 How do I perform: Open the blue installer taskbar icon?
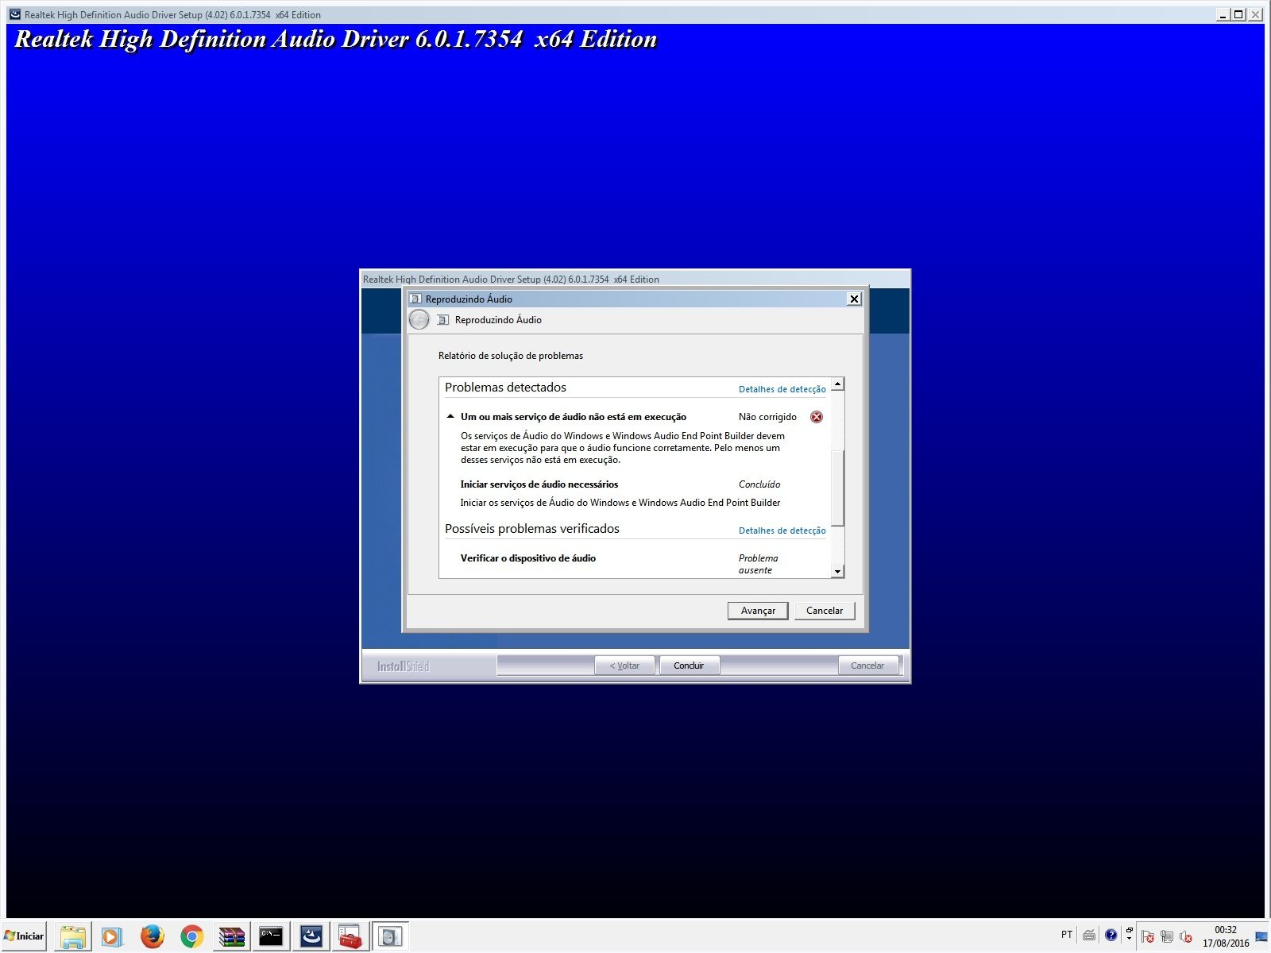[x=311, y=936]
